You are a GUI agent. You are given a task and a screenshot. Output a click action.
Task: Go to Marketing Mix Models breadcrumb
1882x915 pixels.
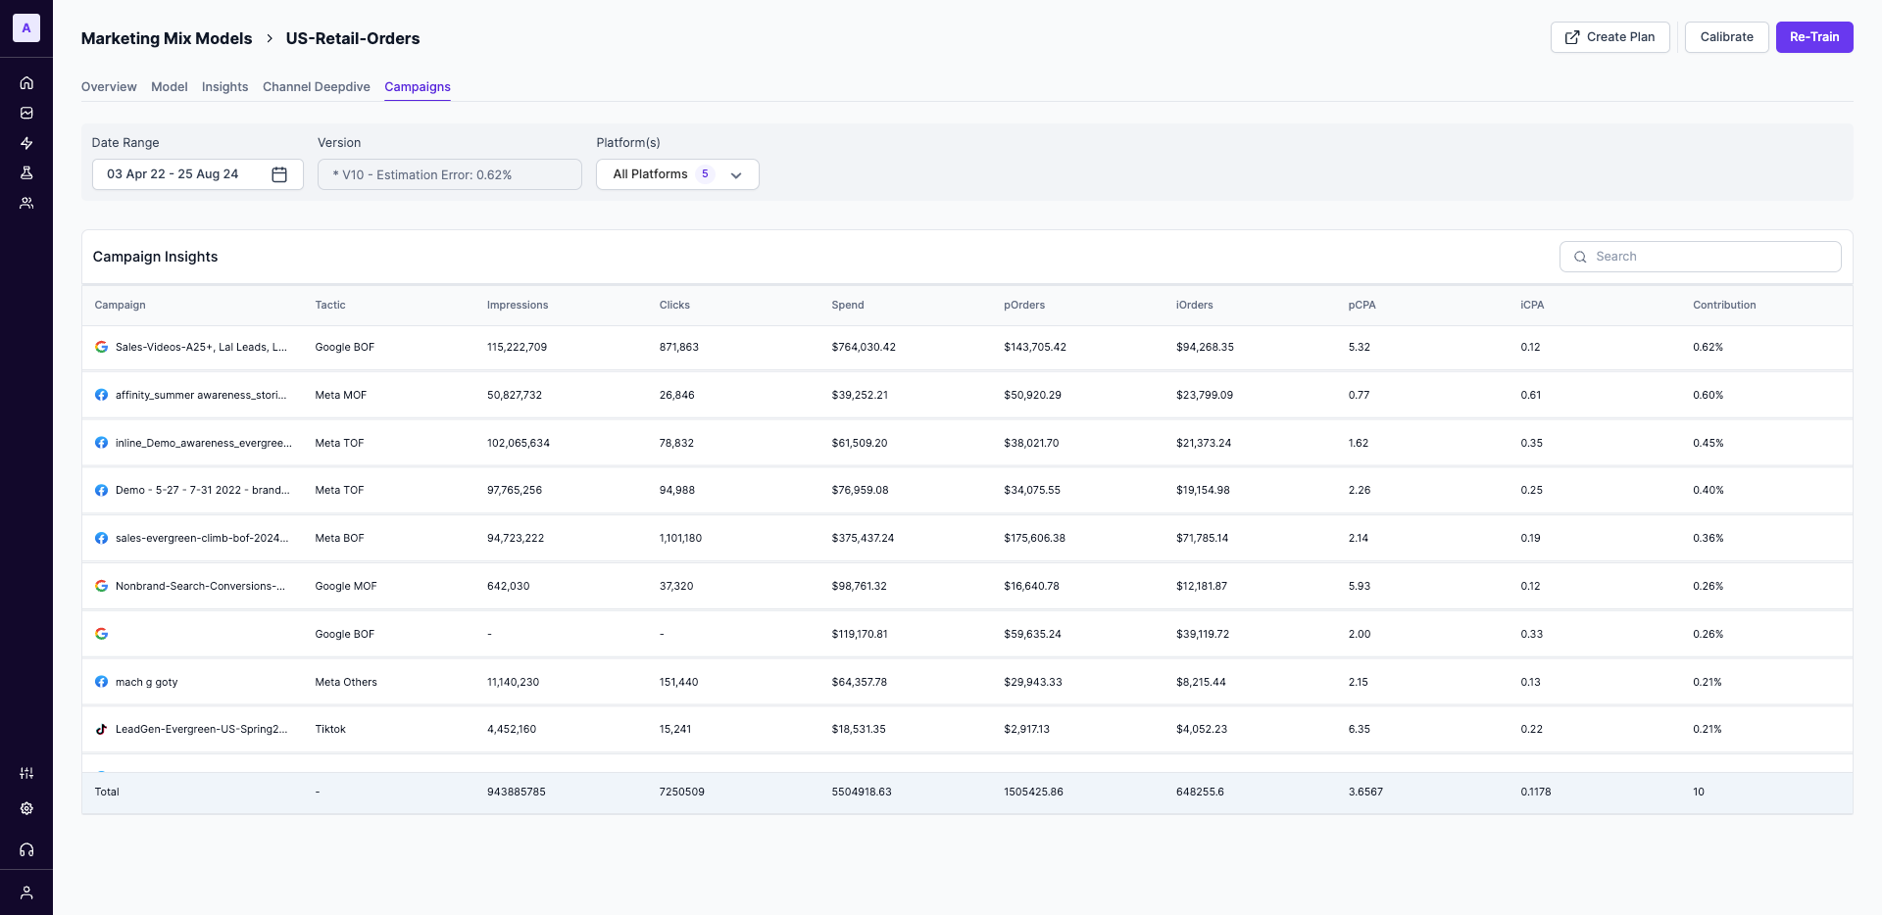point(167,38)
